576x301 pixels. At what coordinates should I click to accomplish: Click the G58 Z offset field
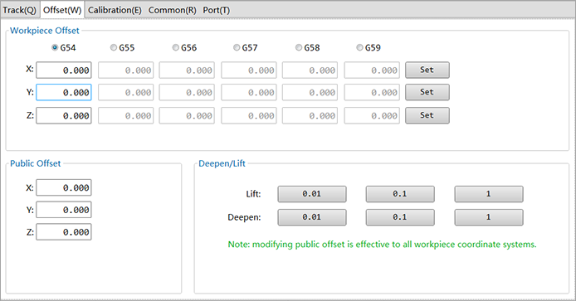point(310,115)
